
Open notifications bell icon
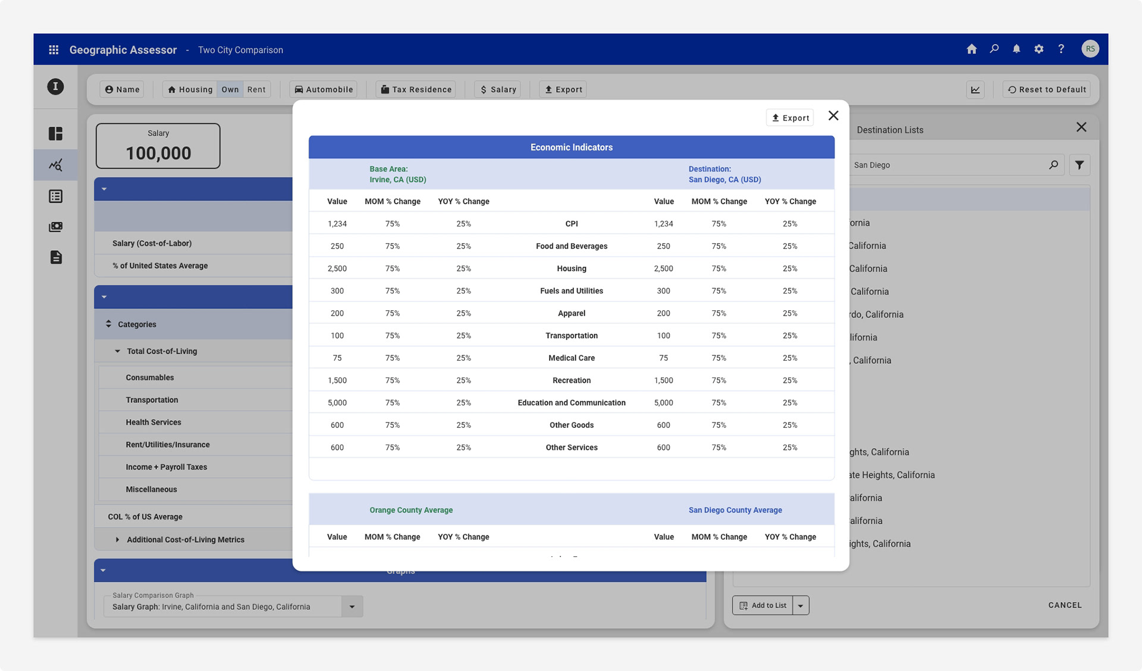click(1016, 49)
